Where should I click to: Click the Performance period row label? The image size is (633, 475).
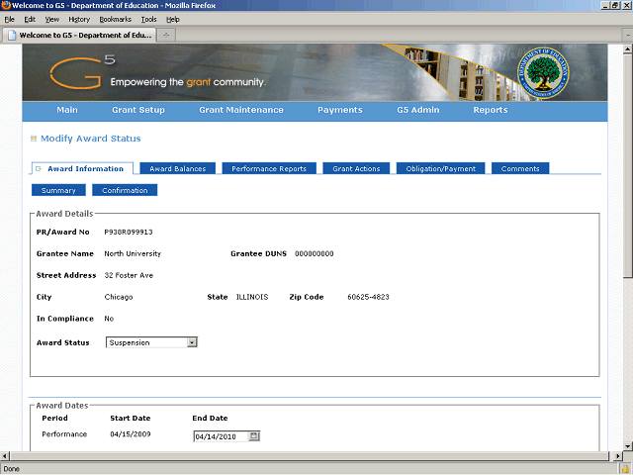[x=64, y=434]
